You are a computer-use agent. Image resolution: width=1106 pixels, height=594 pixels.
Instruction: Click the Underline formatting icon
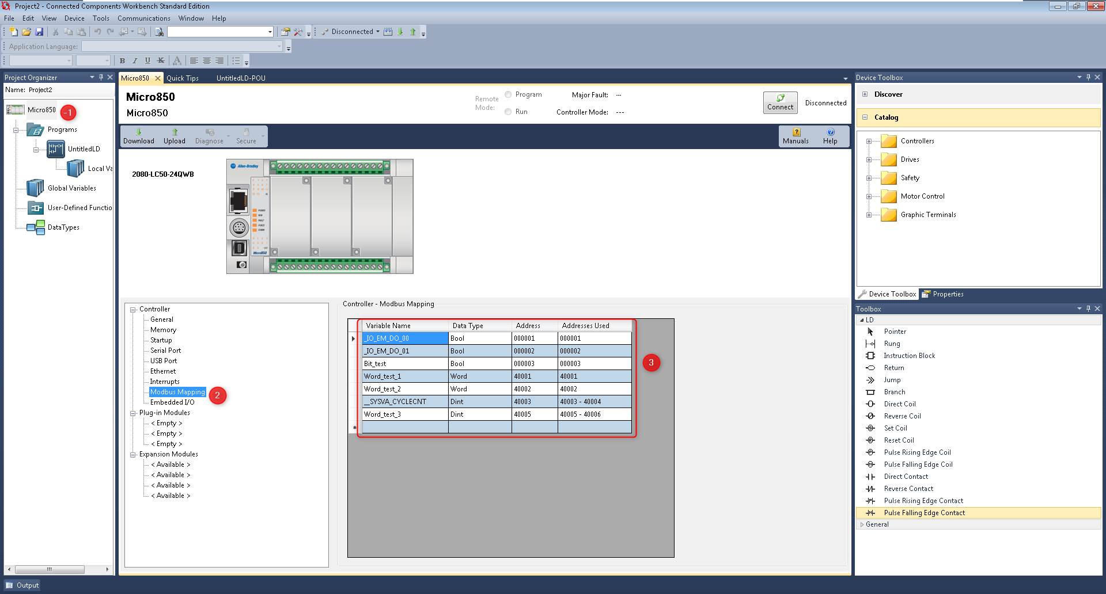tap(147, 60)
